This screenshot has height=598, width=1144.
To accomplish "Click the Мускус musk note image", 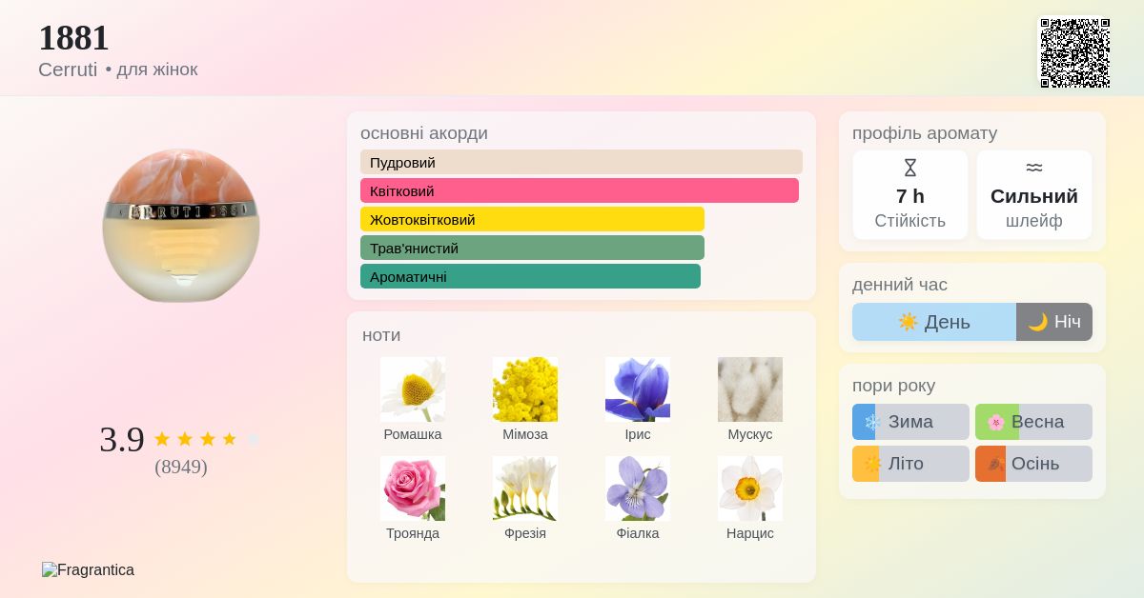I will [x=750, y=389].
